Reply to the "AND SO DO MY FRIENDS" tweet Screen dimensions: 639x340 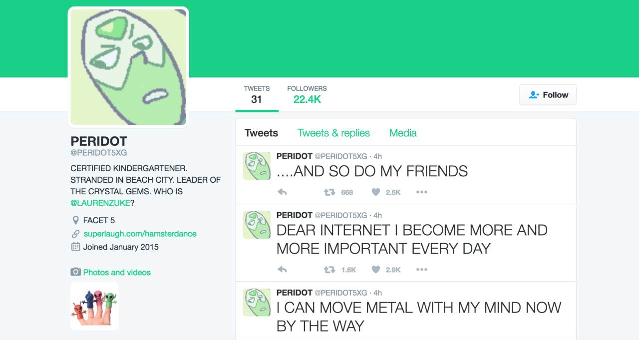(282, 192)
